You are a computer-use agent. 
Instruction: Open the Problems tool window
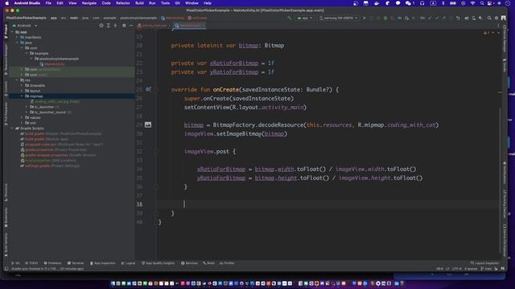coord(52,263)
